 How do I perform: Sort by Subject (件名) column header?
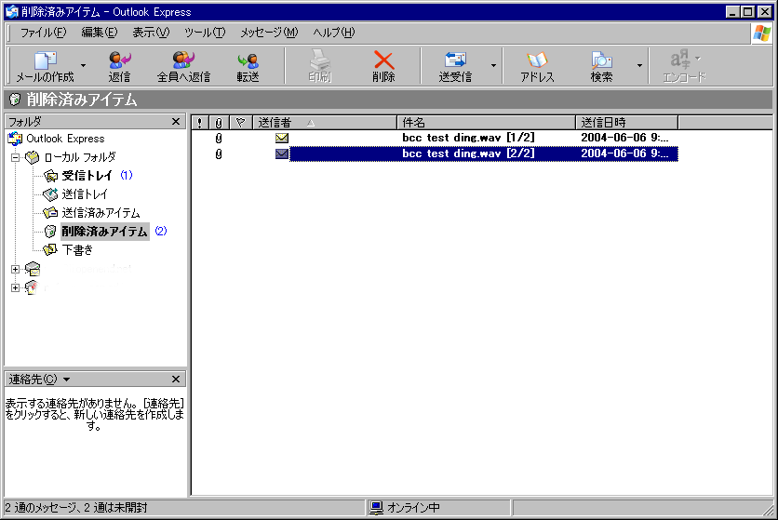click(486, 123)
